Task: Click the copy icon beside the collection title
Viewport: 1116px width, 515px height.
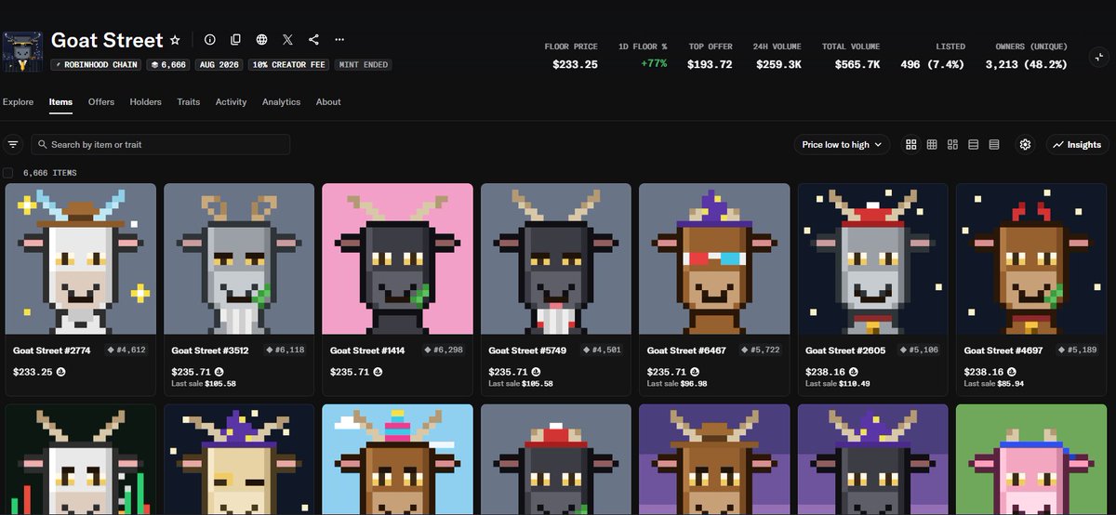Action: 235,40
